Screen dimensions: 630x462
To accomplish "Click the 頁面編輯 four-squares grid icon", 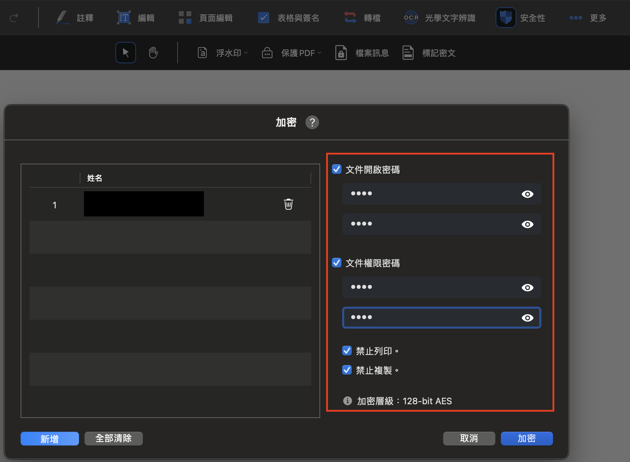I will pos(185,18).
